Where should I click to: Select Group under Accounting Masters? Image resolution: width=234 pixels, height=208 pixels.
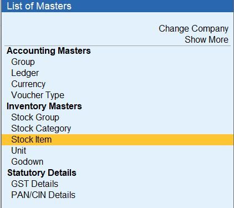tap(23, 62)
